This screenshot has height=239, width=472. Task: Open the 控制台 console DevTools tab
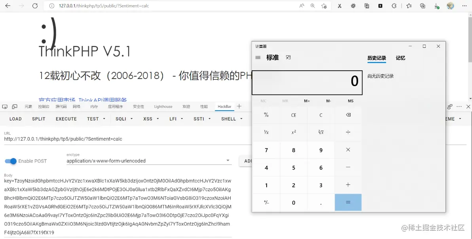tap(44, 106)
